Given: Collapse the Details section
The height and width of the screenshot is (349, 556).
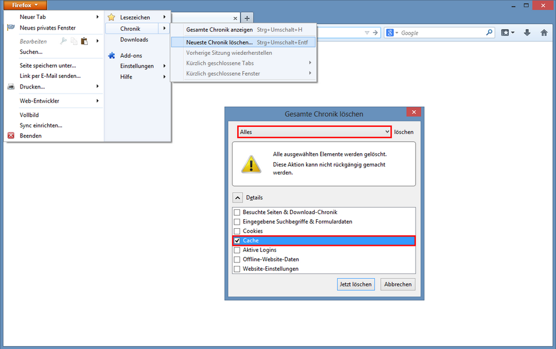Looking at the screenshot, I should point(238,197).
